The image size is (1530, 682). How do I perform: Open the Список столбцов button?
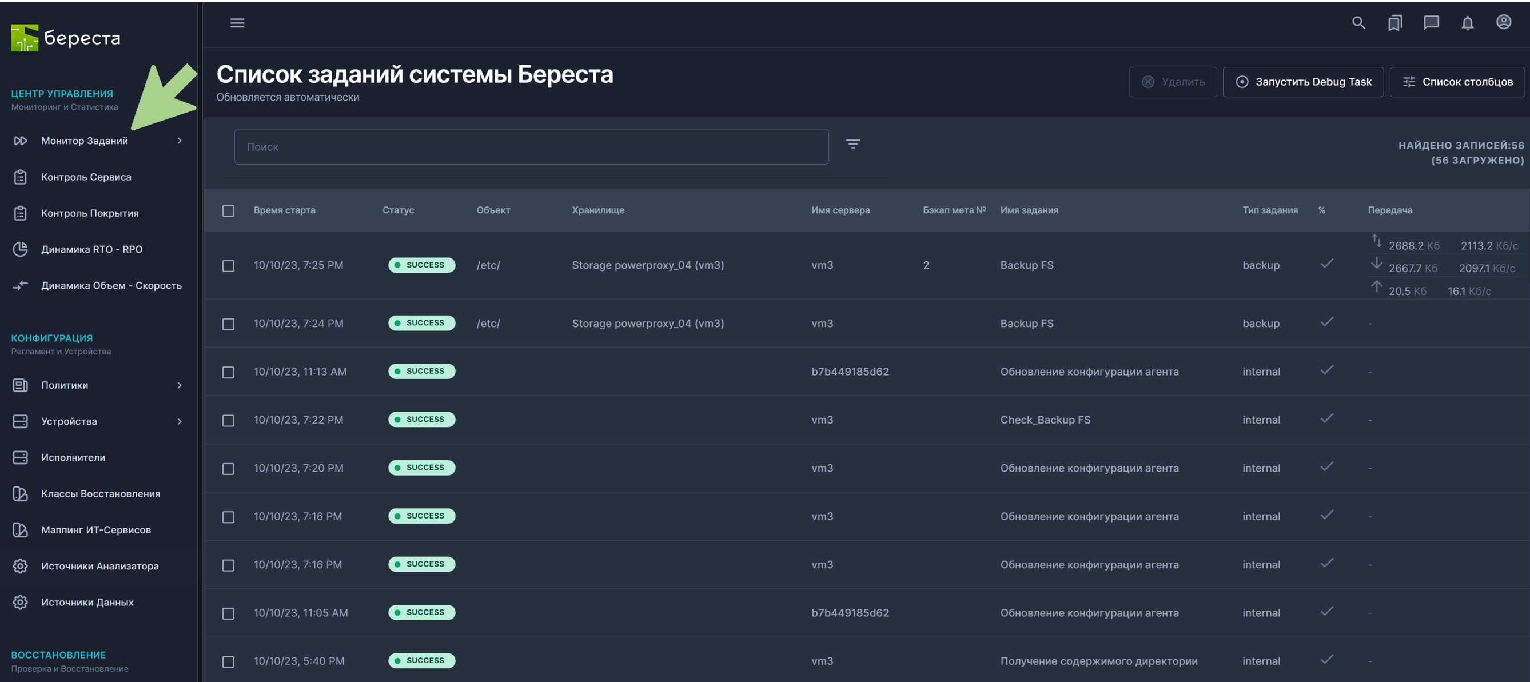click(x=1457, y=82)
